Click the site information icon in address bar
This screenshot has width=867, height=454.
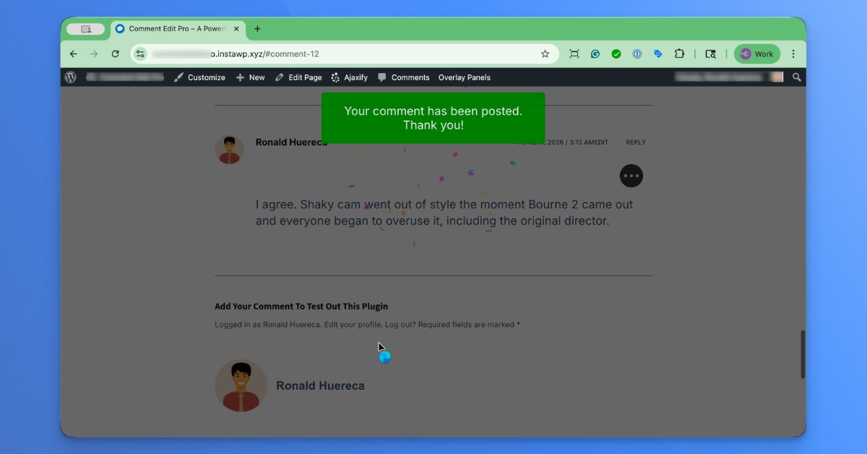141,54
